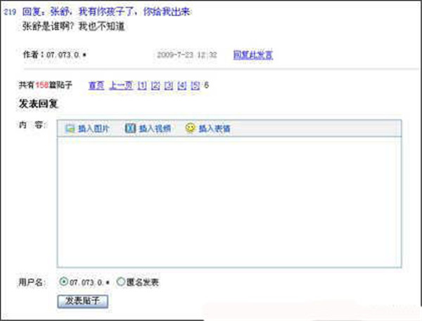Click the 回复此发言 reply link
Image resolution: width=422 pixels, height=321 pixels.
[252, 54]
